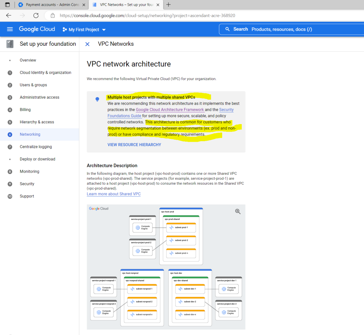
Task: Open the Support step
Action: (x=27, y=196)
